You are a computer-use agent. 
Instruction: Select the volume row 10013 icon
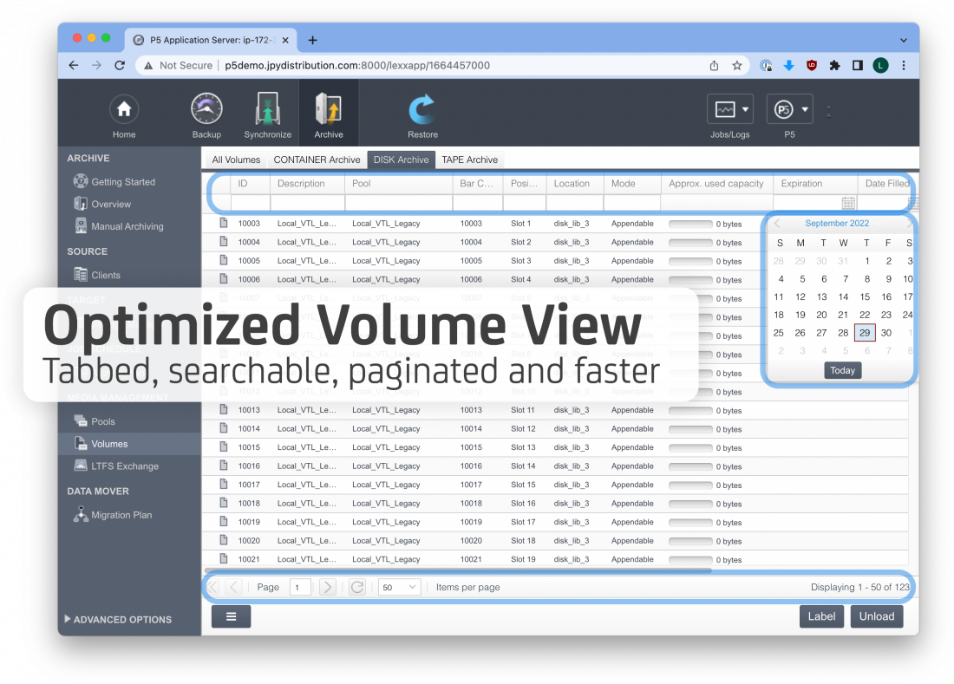pos(223,410)
